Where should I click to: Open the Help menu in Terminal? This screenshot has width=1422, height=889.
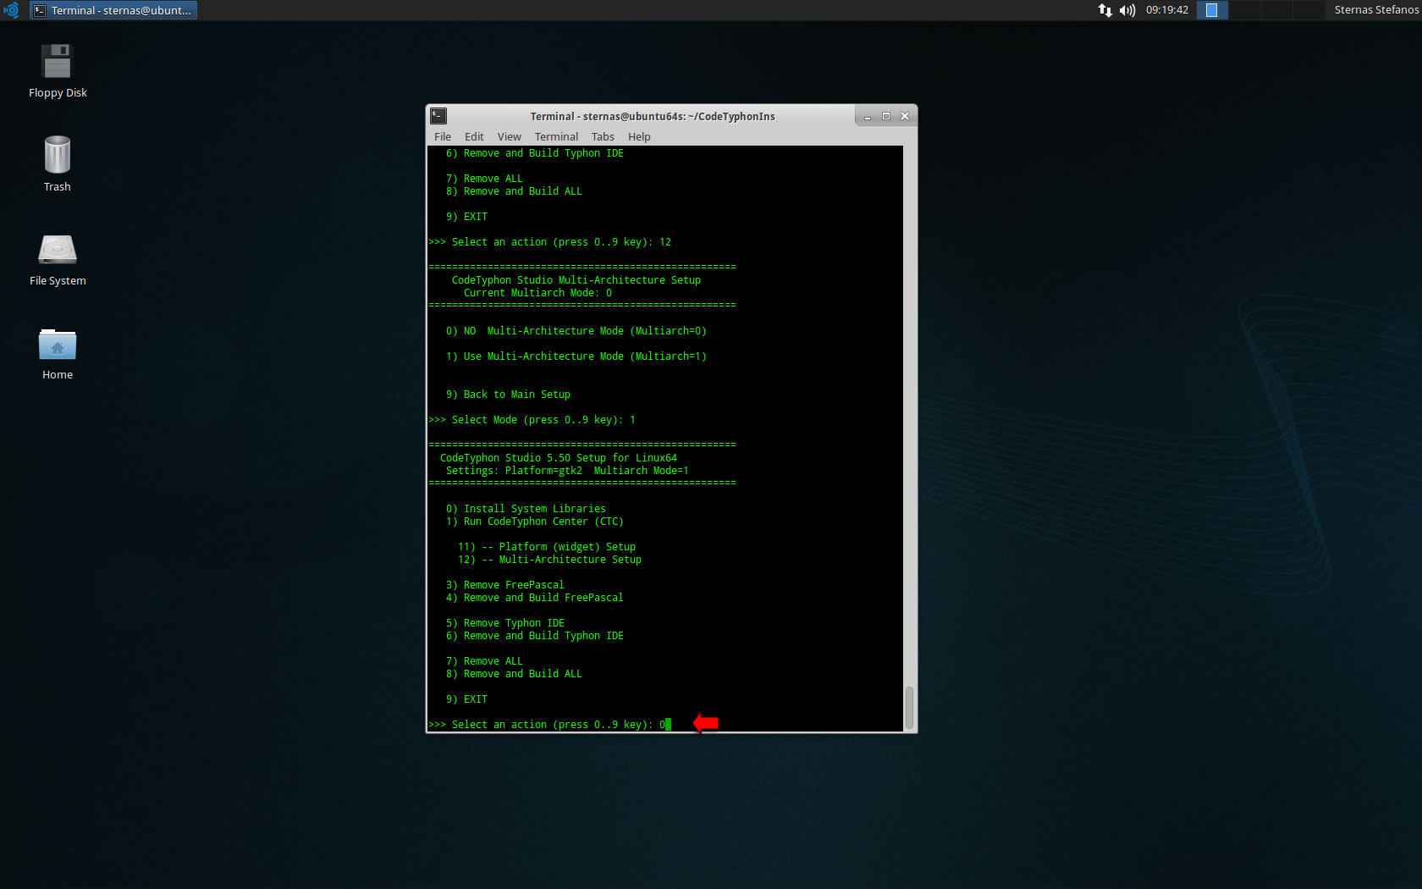[639, 136]
